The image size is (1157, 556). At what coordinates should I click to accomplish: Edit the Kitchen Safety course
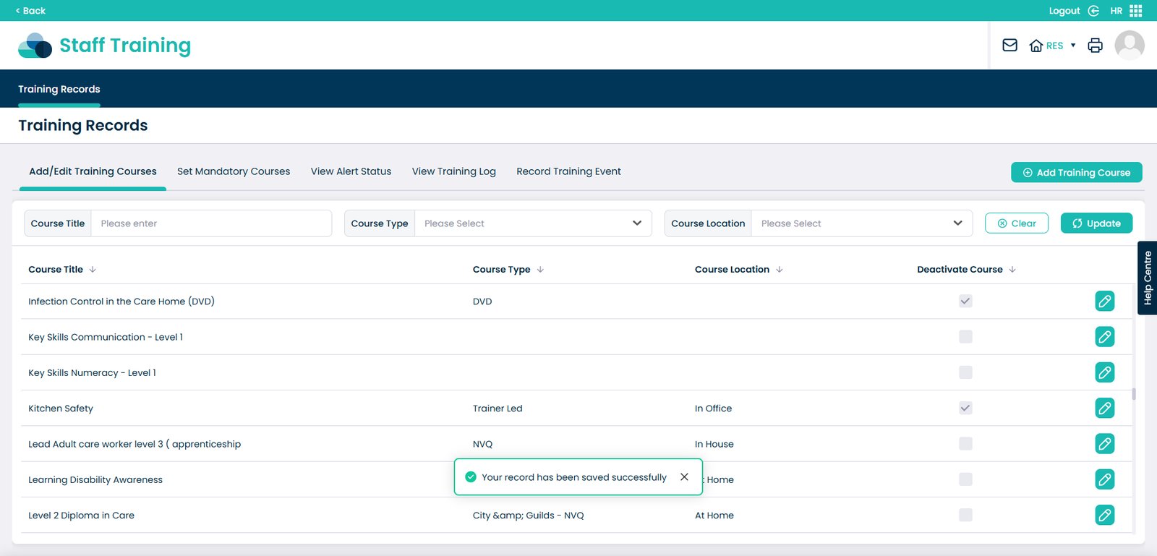tap(1104, 409)
